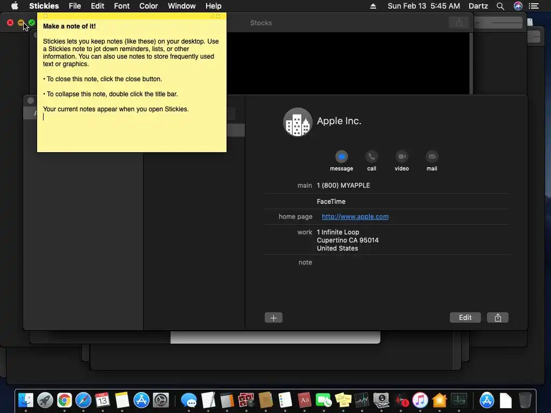Viewport: 551px width, 413px height.
Task: Click the Stocks window share button
Action: tap(459, 23)
